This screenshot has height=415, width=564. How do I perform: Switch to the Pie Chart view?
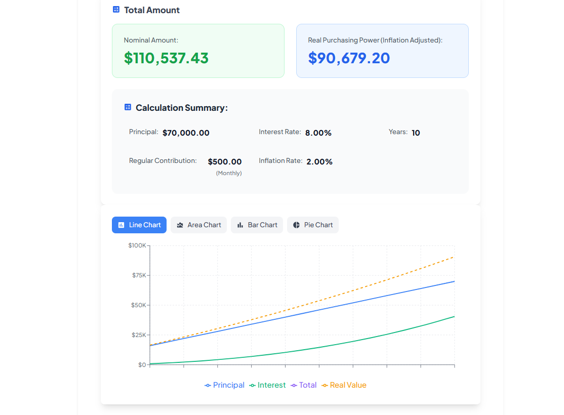coord(312,225)
